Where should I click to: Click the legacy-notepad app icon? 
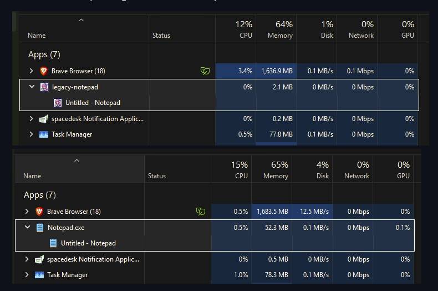[44, 87]
